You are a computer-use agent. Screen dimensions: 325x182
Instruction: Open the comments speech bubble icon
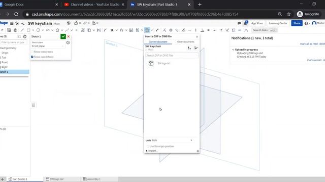(x=239, y=23)
